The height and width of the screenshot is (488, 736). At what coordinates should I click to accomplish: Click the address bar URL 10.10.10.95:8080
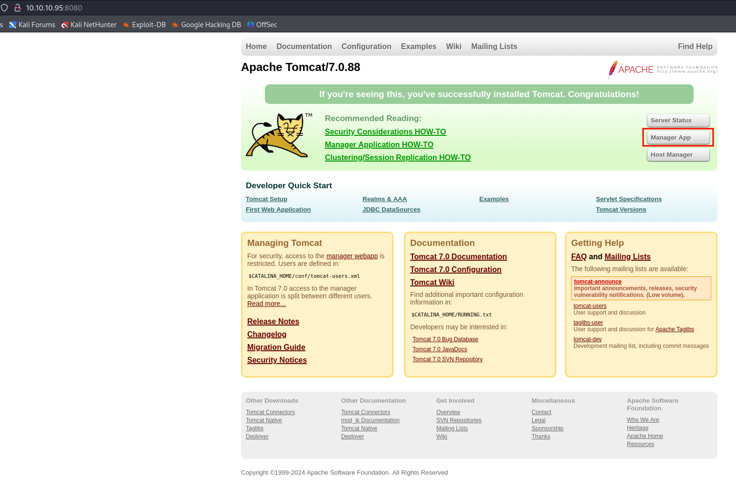[x=54, y=8]
